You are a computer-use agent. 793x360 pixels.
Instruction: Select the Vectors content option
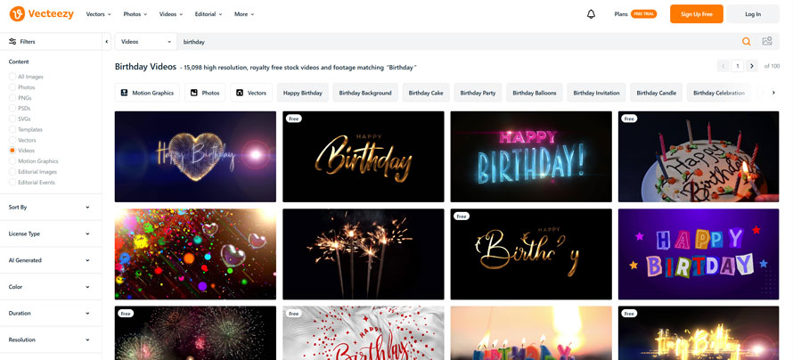pyautogui.click(x=23, y=140)
